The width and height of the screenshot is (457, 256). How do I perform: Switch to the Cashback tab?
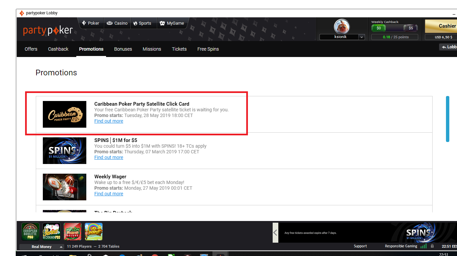click(58, 49)
